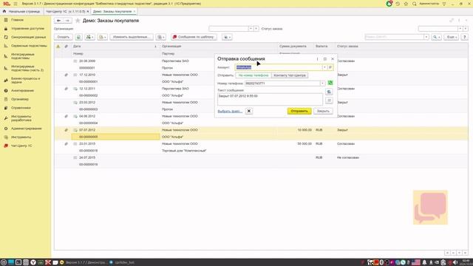
Task: Open global search magnifier in title bar
Action: 414,4
